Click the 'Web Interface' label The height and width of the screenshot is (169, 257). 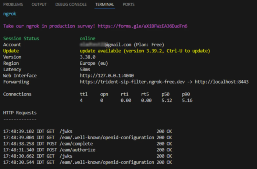pos(20,75)
